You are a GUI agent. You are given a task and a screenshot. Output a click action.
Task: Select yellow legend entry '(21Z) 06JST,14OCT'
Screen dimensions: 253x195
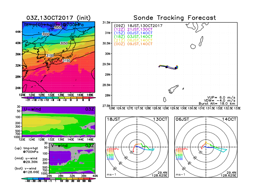click(x=133, y=40)
